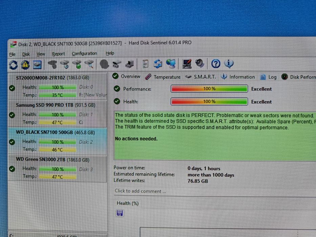Click the Refresh data toolbar icon
The image size is (316, 237).
pyautogui.click(x=13, y=65)
